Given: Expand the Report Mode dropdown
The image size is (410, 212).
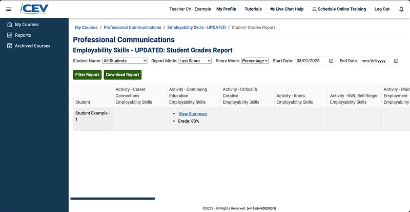Looking at the screenshot, I should pyautogui.click(x=195, y=61).
